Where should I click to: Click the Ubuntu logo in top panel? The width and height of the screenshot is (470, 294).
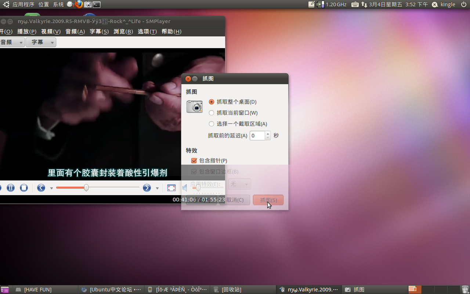pyautogui.click(x=6, y=4)
